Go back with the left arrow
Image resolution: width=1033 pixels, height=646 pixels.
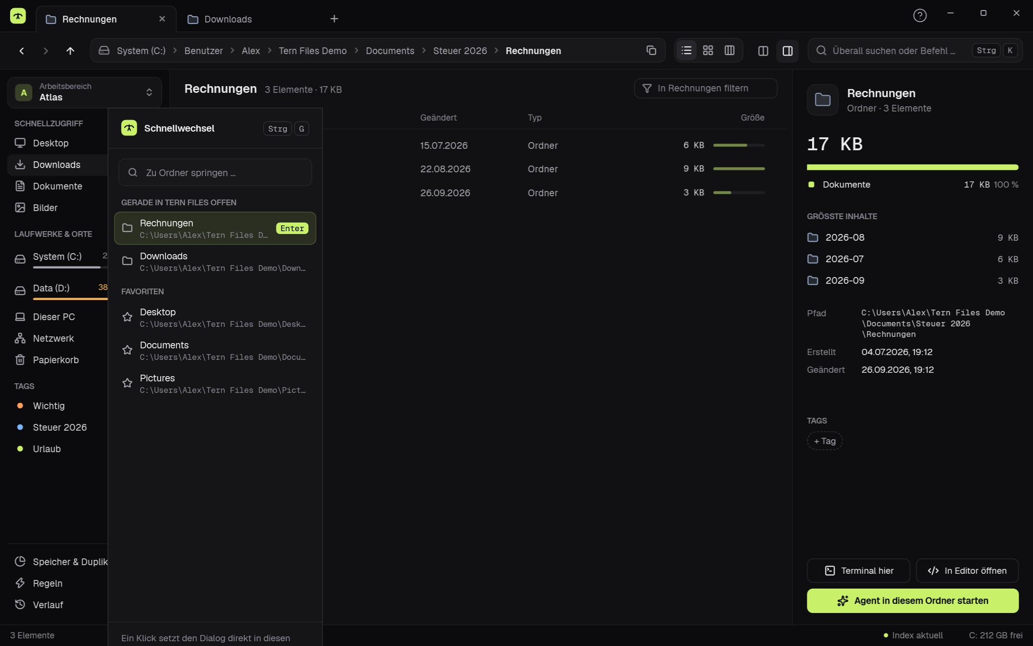pyautogui.click(x=22, y=51)
